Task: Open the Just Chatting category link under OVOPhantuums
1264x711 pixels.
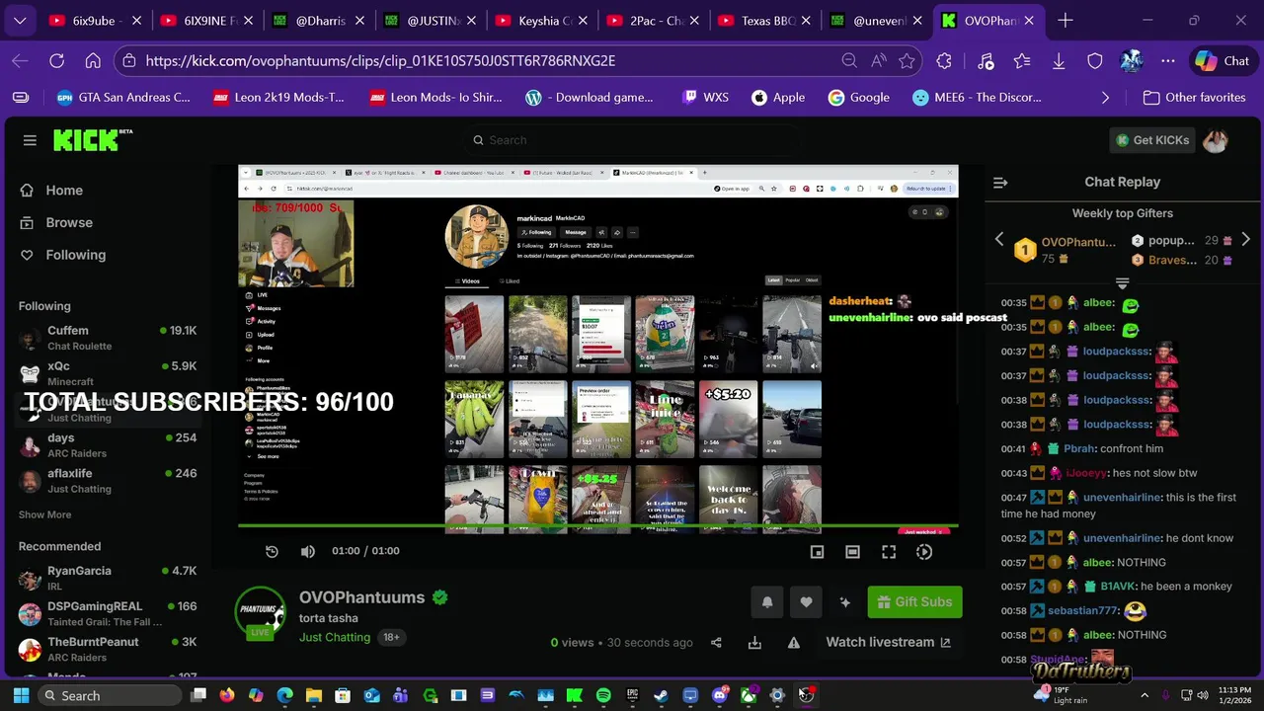Action: tap(335, 637)
